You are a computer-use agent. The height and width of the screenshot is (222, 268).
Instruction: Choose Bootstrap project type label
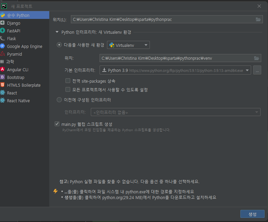tap(16, 77)
